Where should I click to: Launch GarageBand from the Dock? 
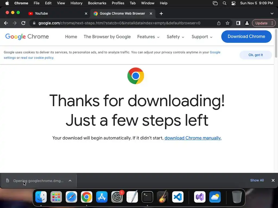pos(163,197)
